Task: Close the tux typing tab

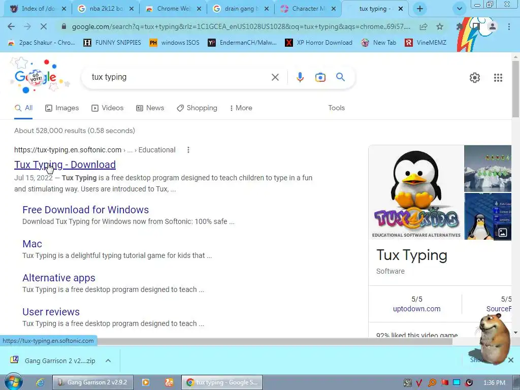Action: tap(401, 9)
